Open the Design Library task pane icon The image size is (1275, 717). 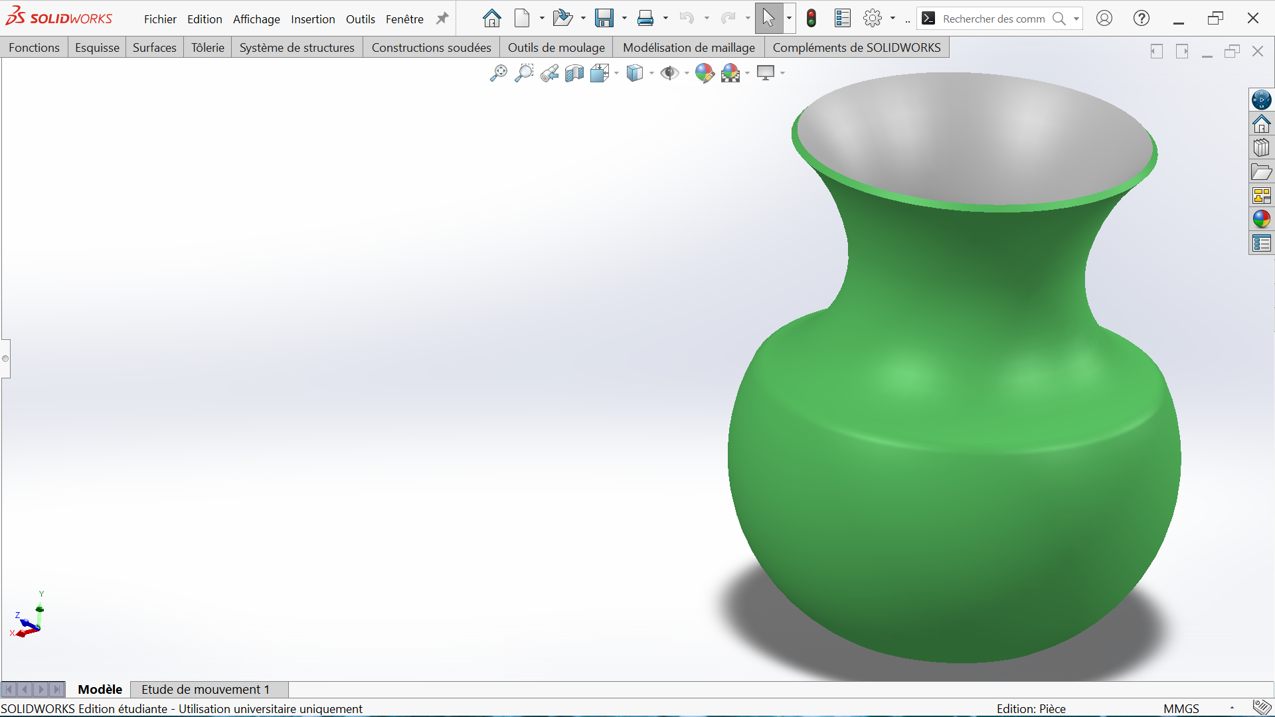pos(1261,148)
